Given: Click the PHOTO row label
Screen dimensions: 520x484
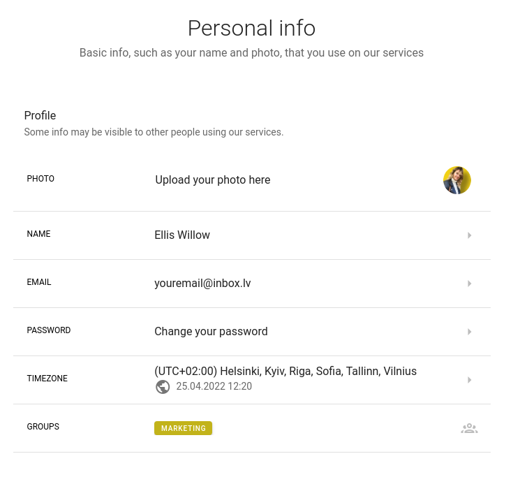Looking at the screenshot, I should click(40, 179).
